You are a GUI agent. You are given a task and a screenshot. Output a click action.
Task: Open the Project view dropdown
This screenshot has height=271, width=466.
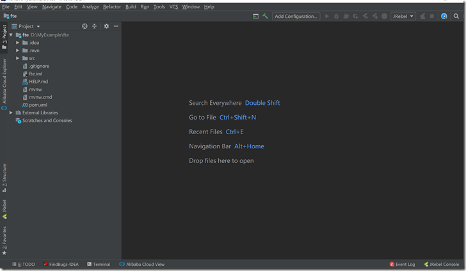(26, 26)
